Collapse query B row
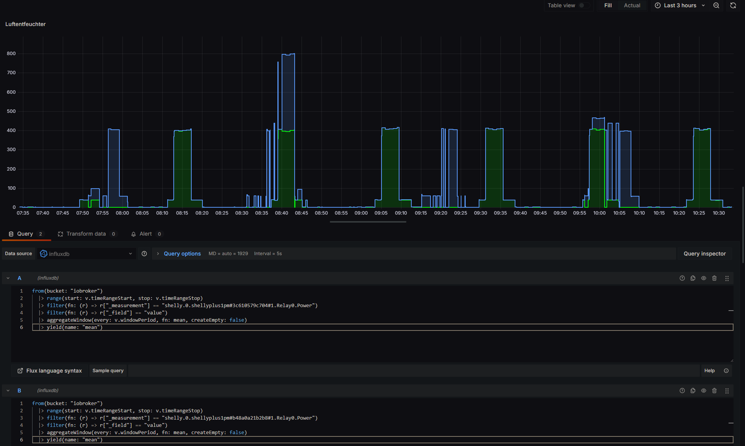 pos(8,391)
